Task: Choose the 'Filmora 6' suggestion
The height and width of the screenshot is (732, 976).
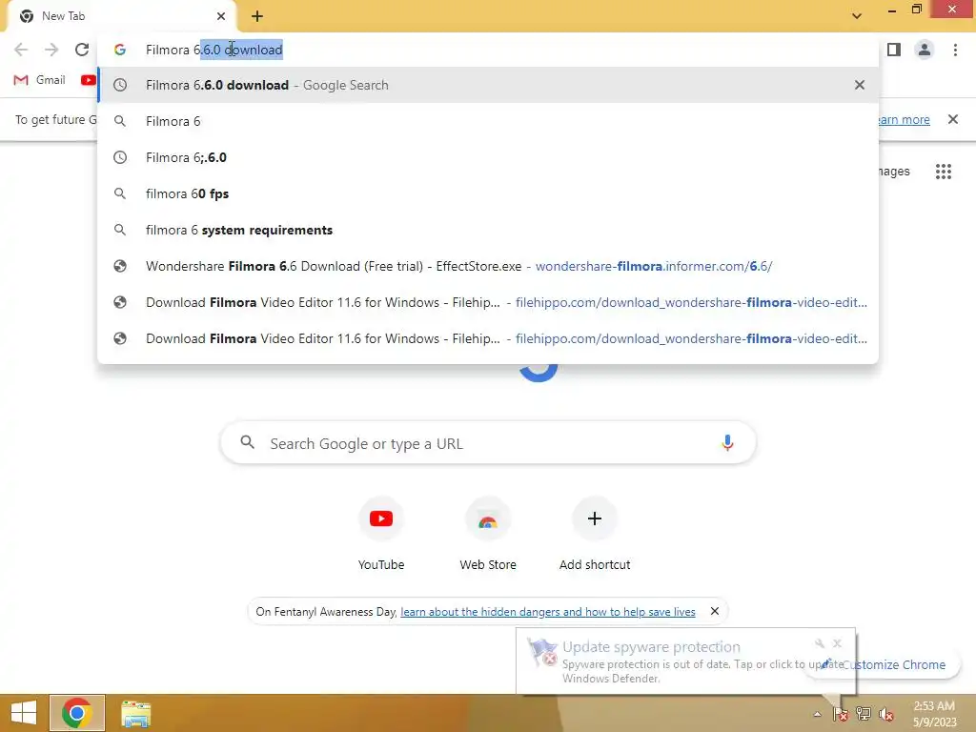Action: pos(488,121)
